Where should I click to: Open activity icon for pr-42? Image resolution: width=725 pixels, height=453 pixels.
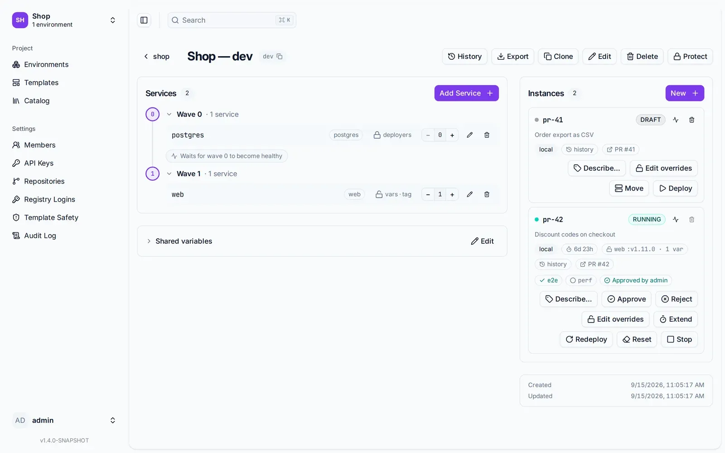676,219
